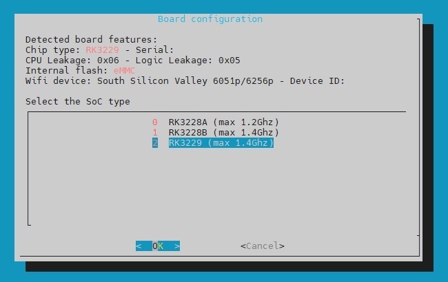Dismiss the dialog with Cancel
448x282 pixels.
[263, 246]
